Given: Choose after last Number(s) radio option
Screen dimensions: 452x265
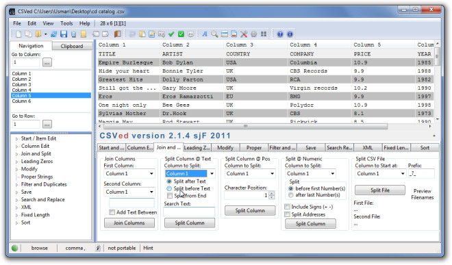Looking at the screenshot, I should tap(290, 195).
